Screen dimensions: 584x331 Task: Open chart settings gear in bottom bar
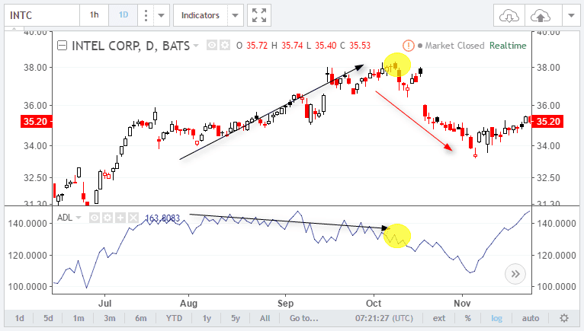tap(564, 318)
